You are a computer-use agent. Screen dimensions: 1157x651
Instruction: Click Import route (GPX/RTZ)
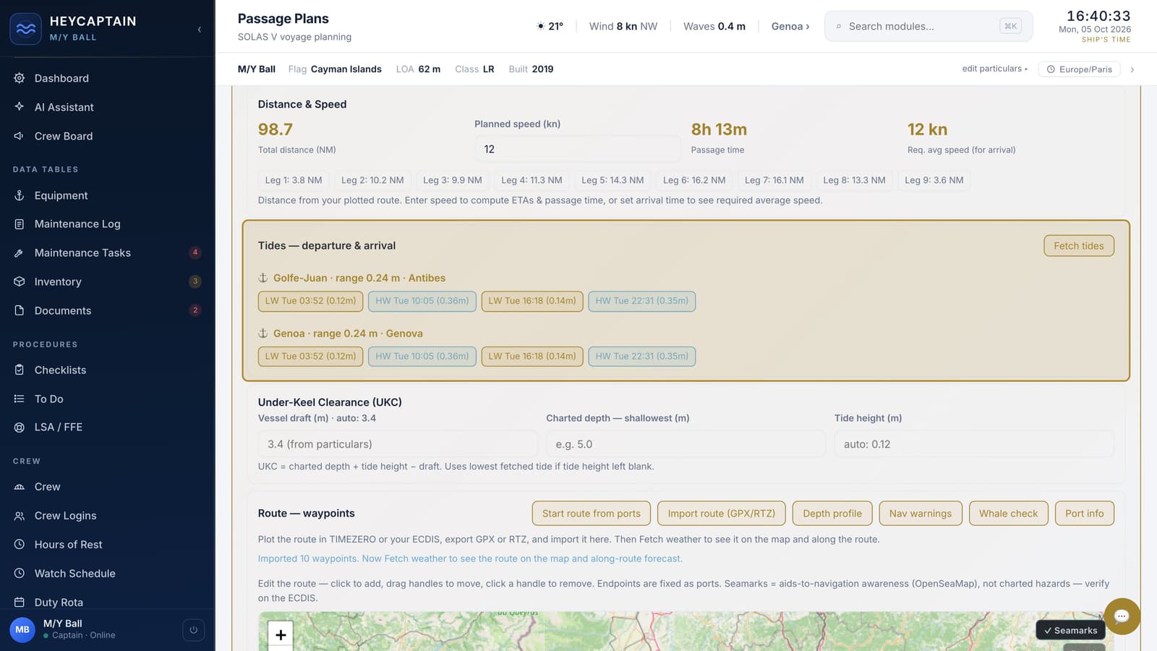(x=722, y=514)
